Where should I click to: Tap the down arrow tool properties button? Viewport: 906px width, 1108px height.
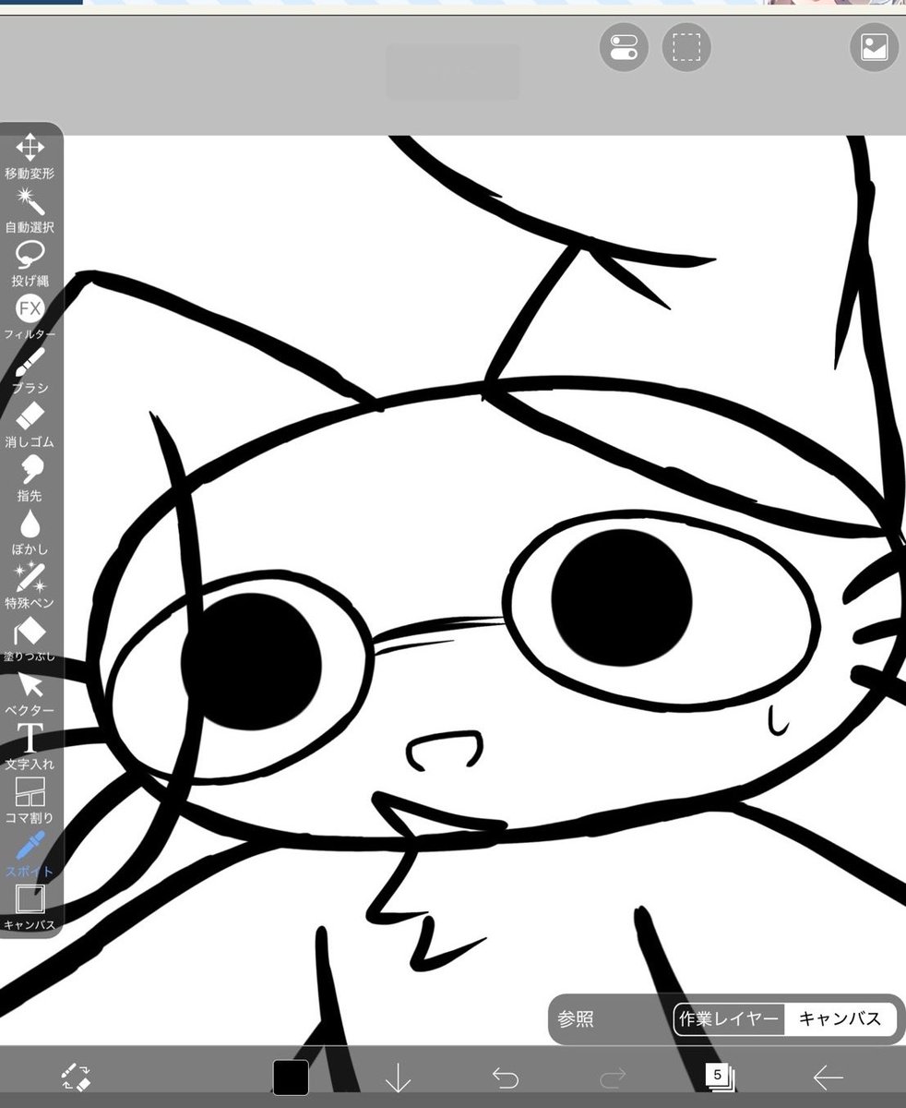398,1077
